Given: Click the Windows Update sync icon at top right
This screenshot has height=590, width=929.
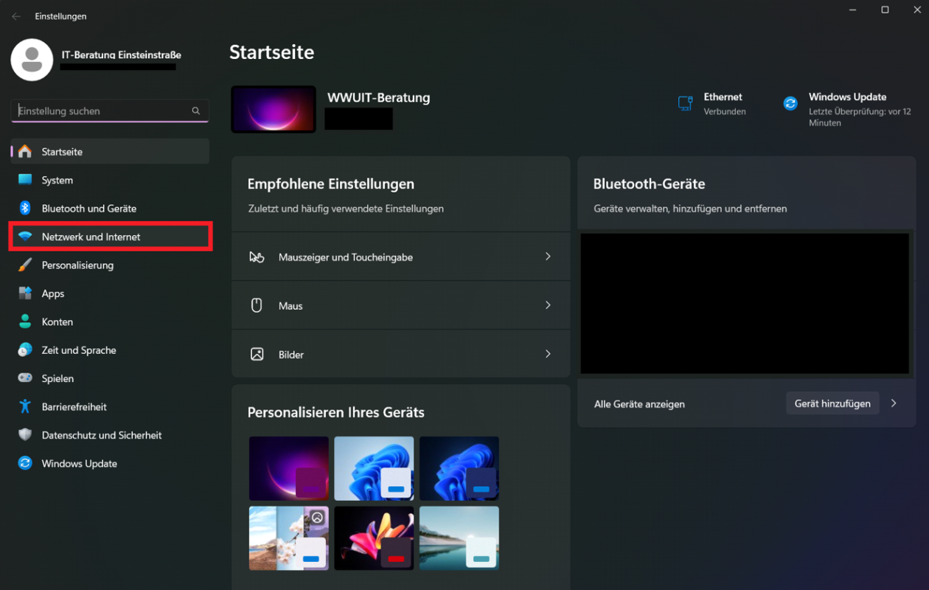Looking at the screenshot, I should tap(790, 104).
